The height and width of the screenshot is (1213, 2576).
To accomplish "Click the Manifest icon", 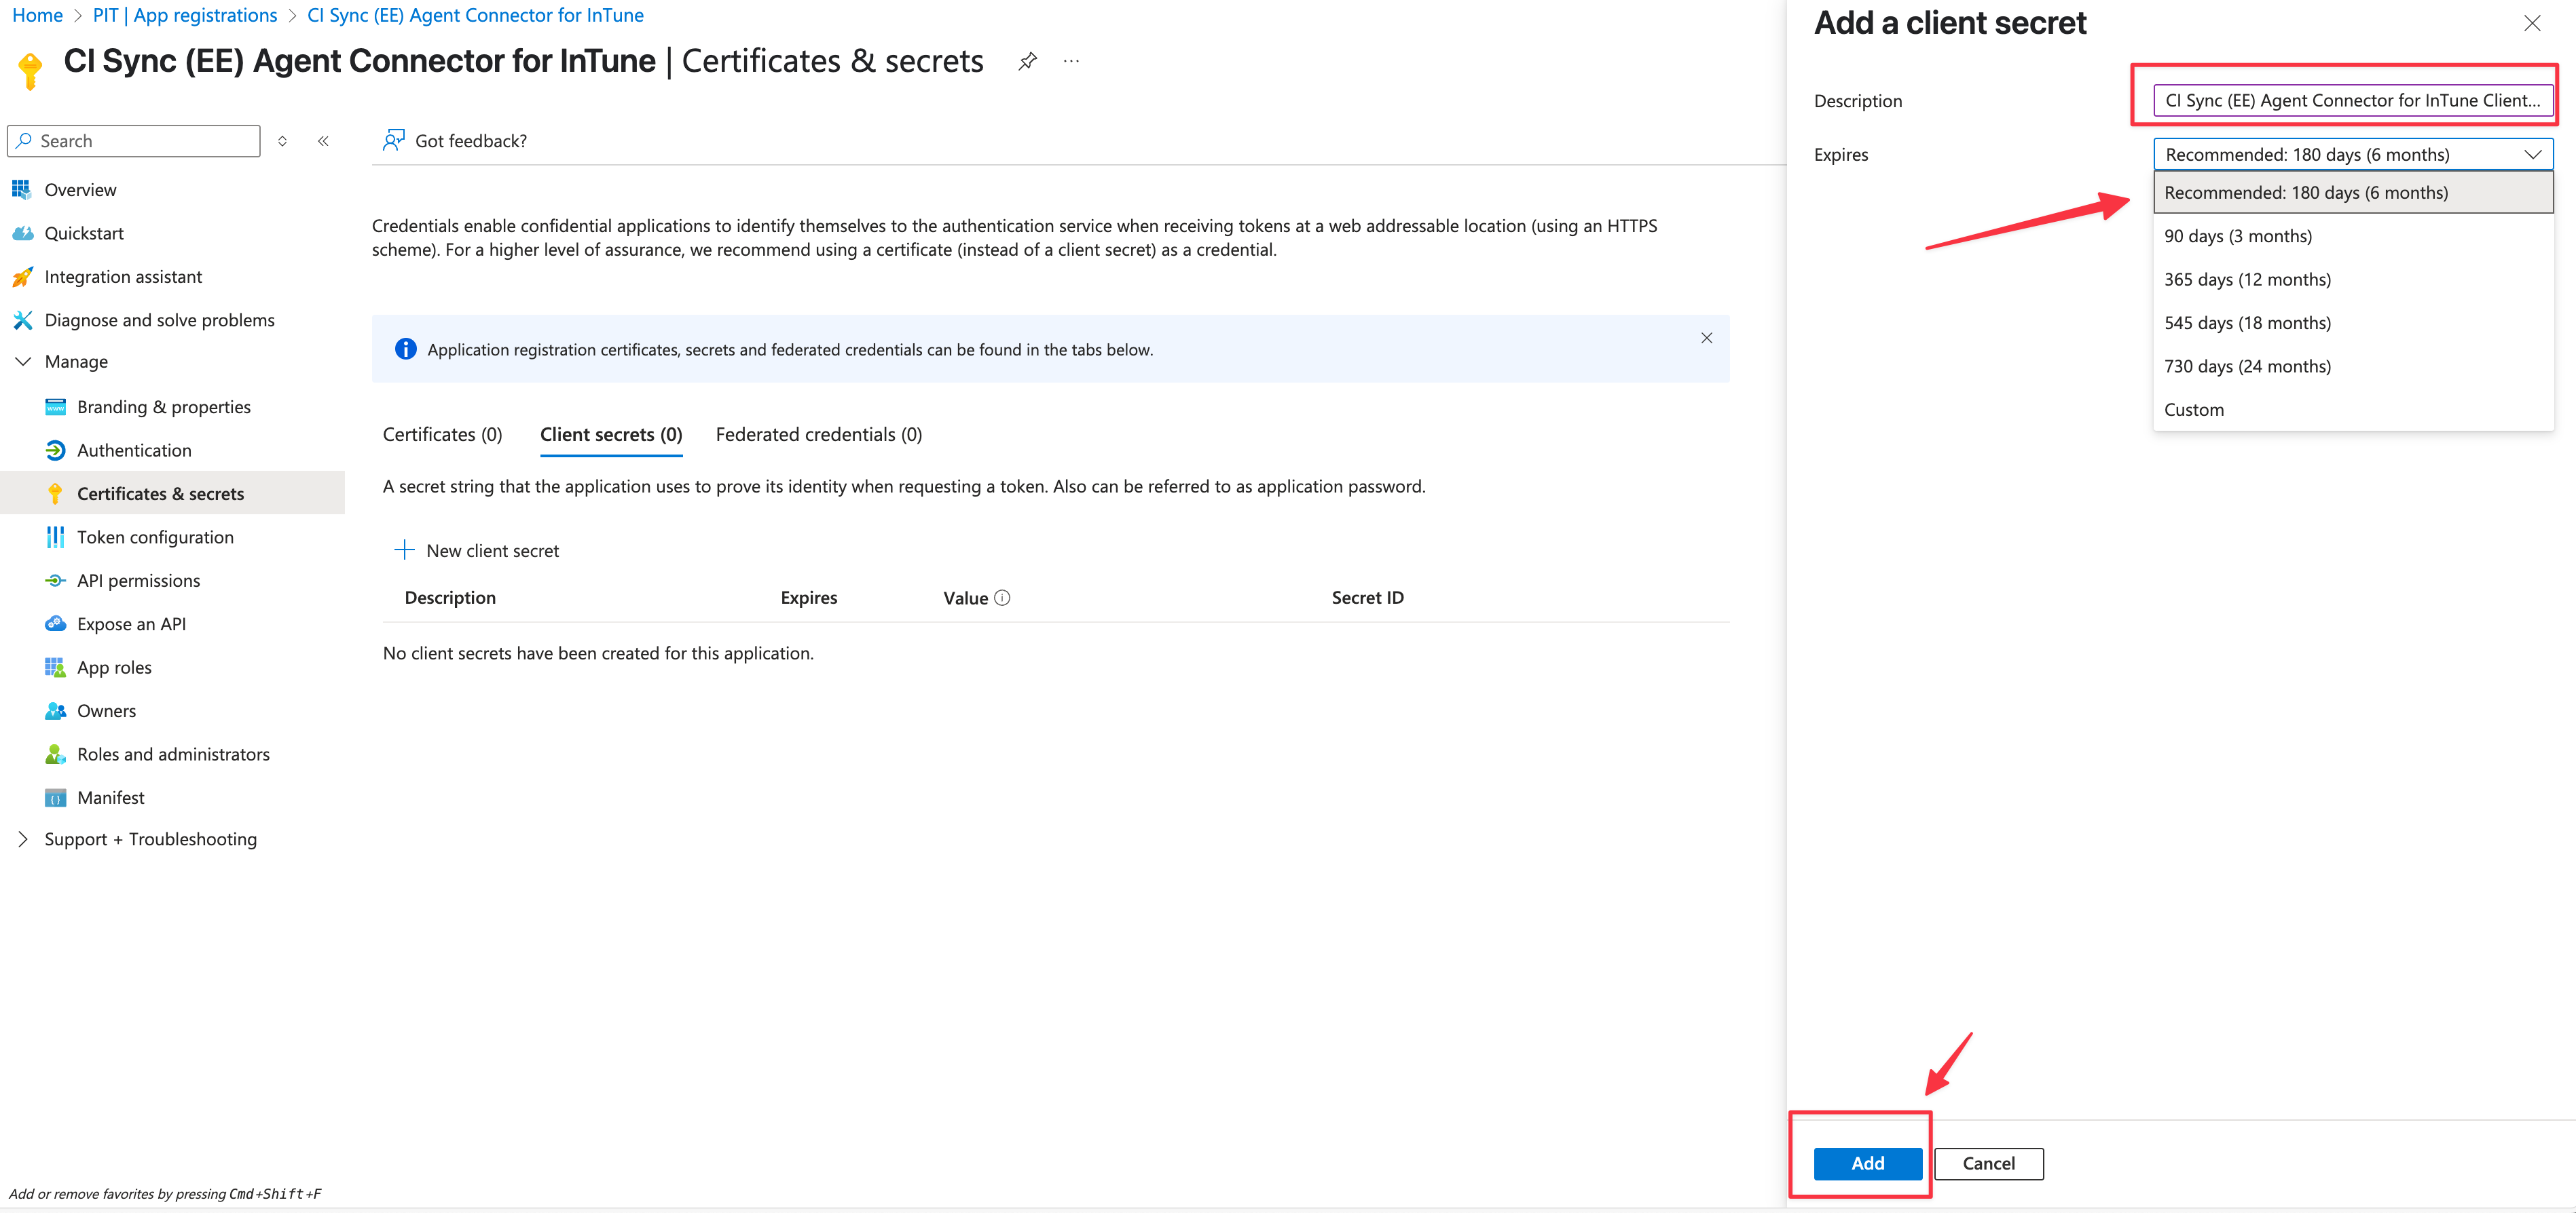I will click(55, 797).
